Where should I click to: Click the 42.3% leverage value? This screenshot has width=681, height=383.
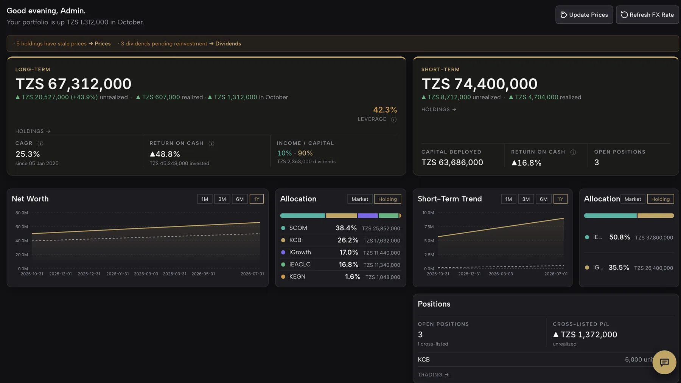385,110
